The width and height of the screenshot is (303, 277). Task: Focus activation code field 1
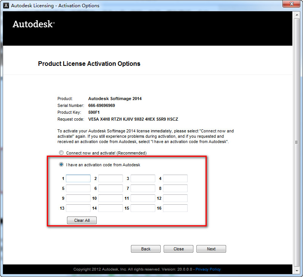(x=78, y=178)
